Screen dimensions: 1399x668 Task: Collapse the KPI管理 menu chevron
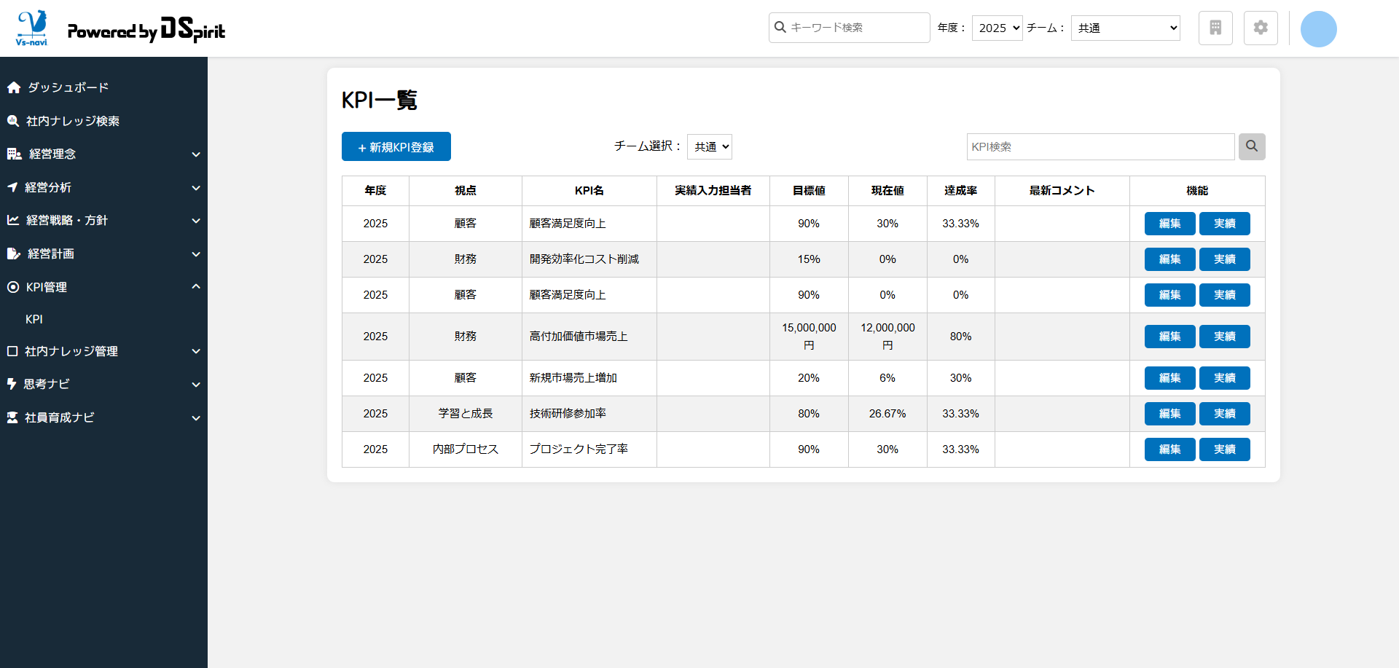[x=196, y=286]
